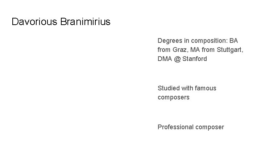Screen dimensions: 261x147
Task: Click the word Stanford
Action: coord(194,58)
